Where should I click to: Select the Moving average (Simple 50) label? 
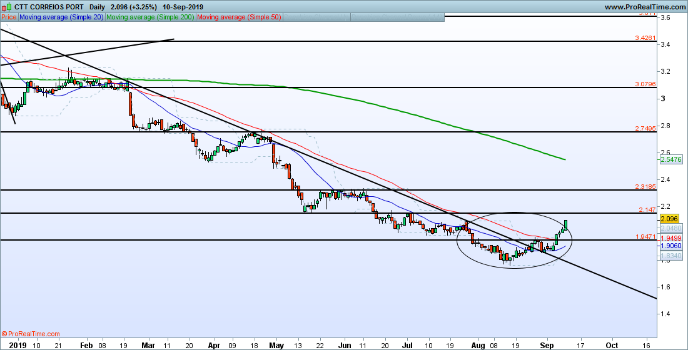(240, 17)
